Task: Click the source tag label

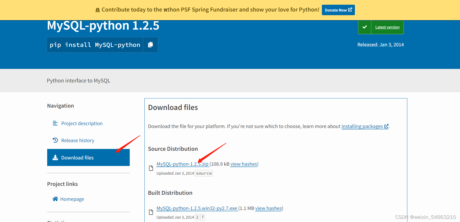Action: 204,173
